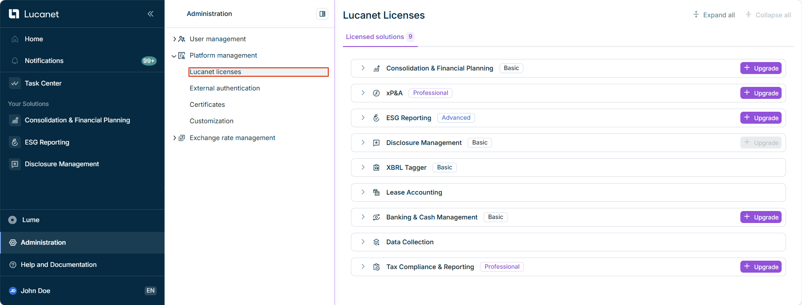Click Expand all
802x305 pixels.
(714, 15)
